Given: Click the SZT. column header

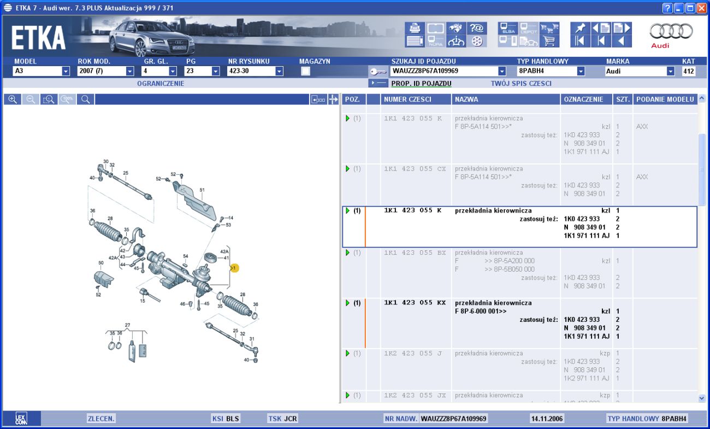Looking at the screenshot, I should [623, 99].
